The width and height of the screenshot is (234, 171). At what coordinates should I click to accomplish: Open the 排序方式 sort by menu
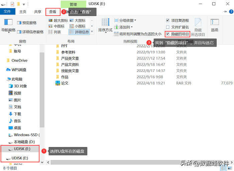(105, 26)
